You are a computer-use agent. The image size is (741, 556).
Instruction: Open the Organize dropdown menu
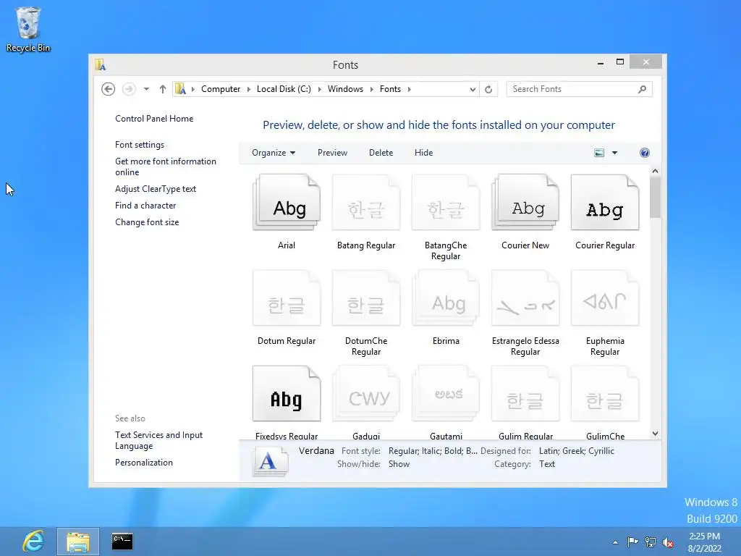[x=273, y=153]
